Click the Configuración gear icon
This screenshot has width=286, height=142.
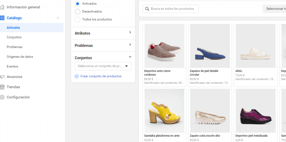coord(2,97)
